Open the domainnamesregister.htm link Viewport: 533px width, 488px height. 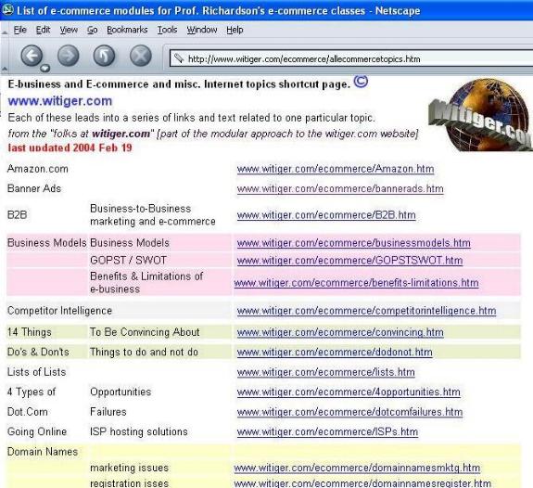coord(362,482)
